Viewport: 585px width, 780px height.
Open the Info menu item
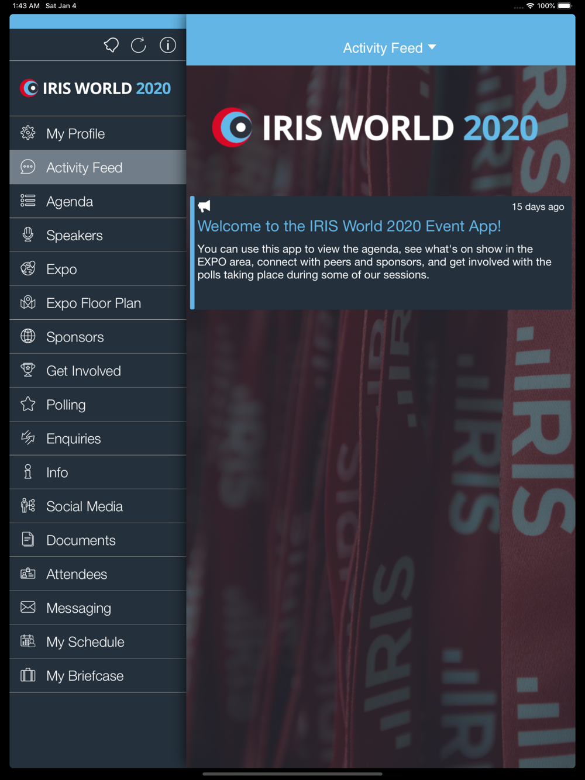98,472
